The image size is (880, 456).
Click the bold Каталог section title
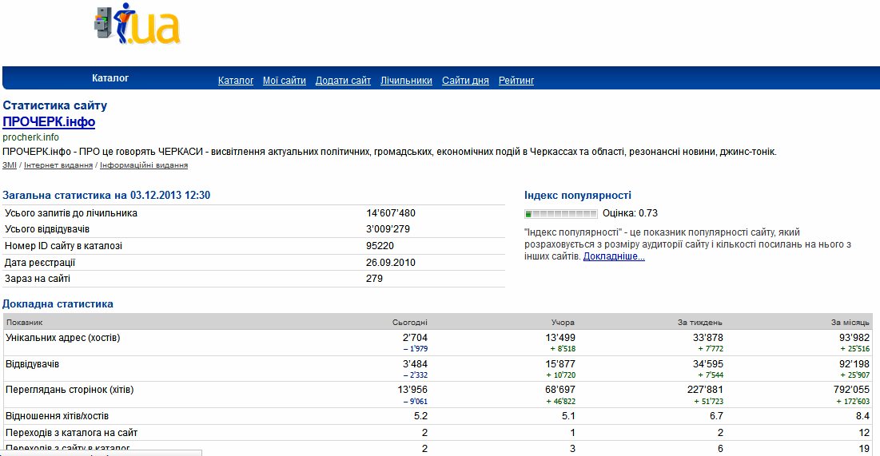point(110,78)
